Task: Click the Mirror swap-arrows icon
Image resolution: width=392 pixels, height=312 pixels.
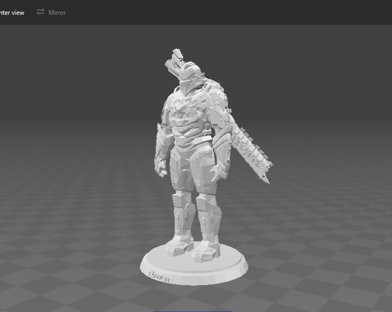Action: 40,12
